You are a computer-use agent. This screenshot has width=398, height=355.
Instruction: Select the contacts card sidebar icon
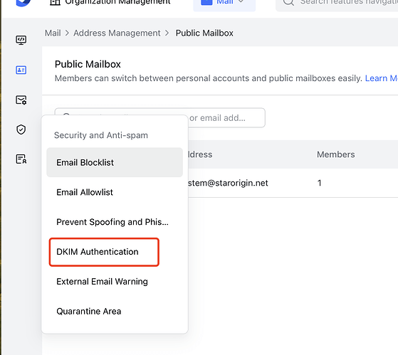21,70
